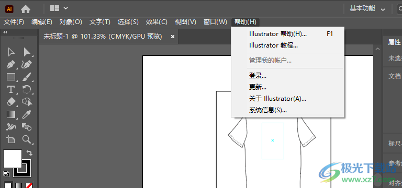Click the white fill color box
This screenshot has height=188, width=402.
(x=13, y=159)
